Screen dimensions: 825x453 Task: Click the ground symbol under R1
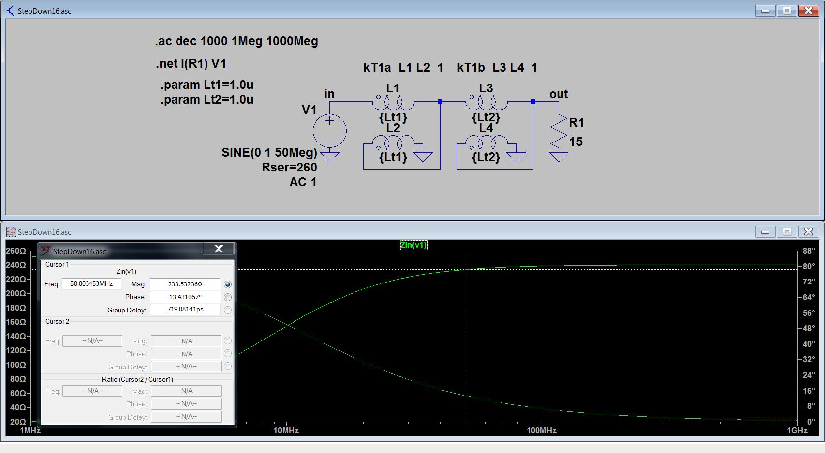point(559,157)
